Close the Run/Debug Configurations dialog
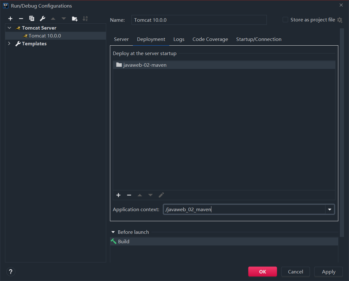The width and height of the screenshot is (349, 281). tap(341, 5)
